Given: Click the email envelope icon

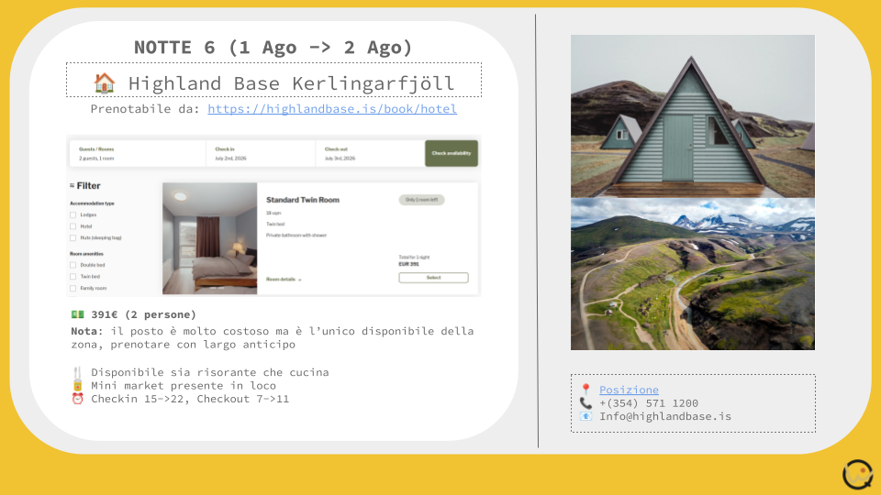Looking at the screenshot, I should coord(585,416).
